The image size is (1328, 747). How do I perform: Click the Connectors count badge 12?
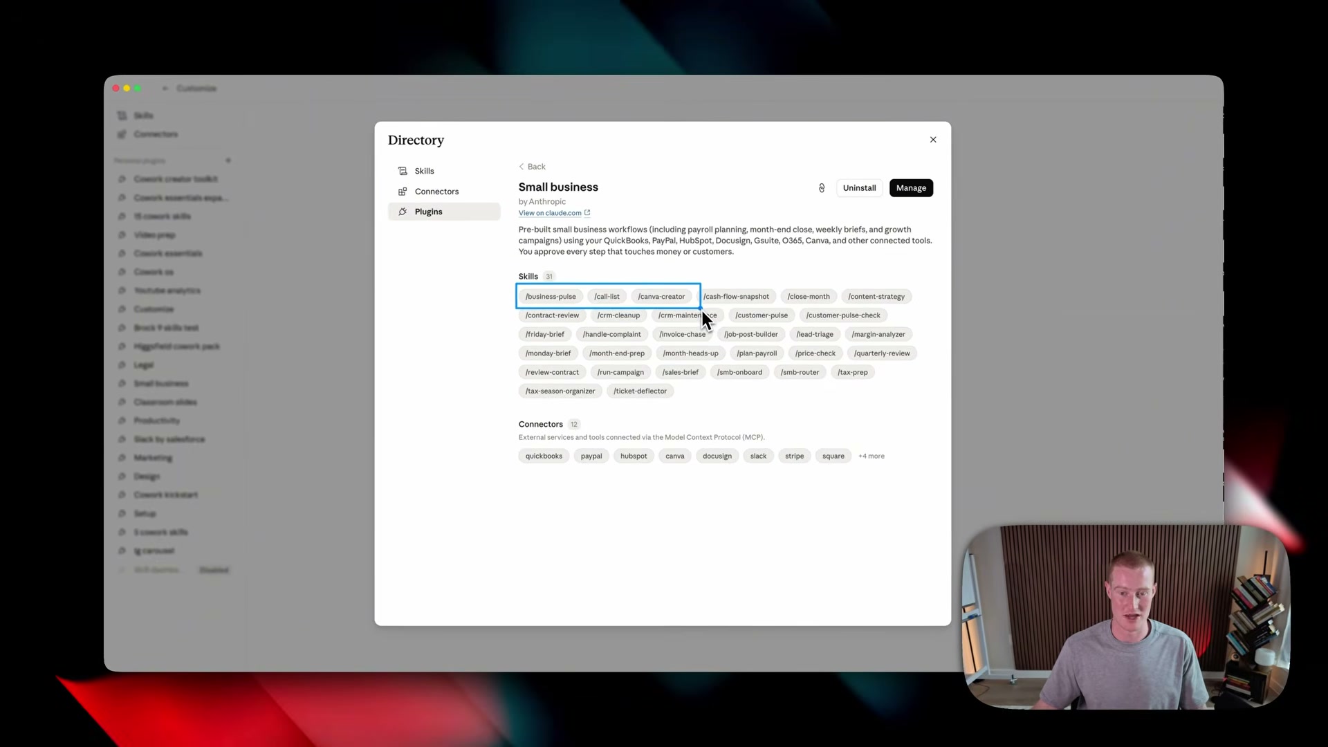tap(574, 425)
